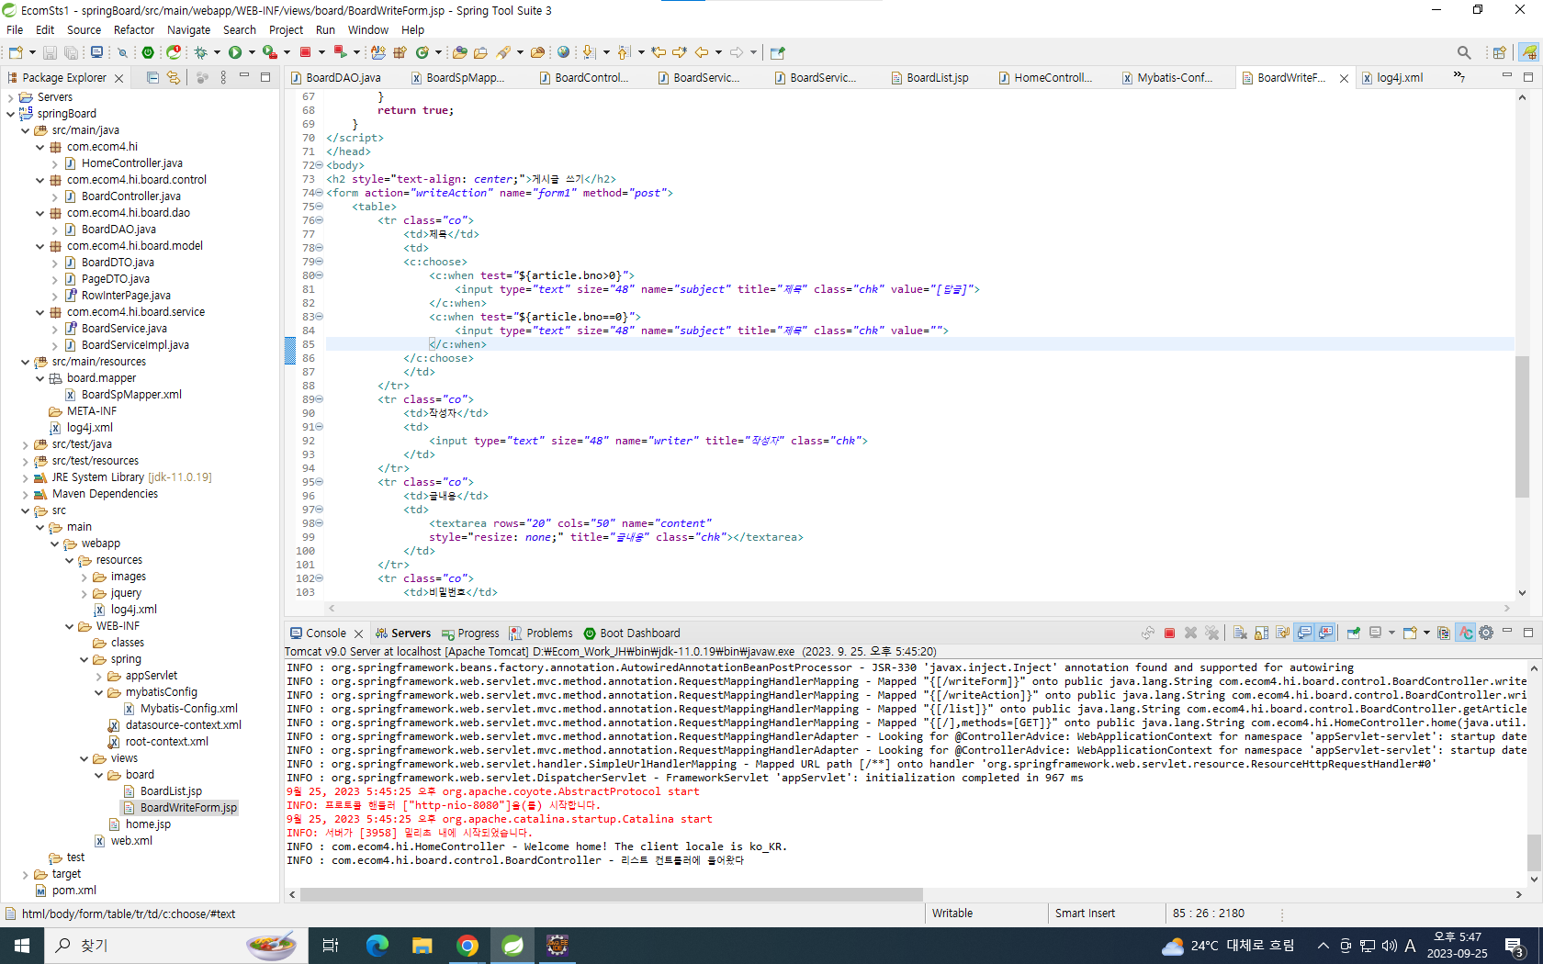Click the Back navigation arrow in toolbar
Image resolution: width=1543 pixels, height=964 pixels.
tap(702, 52)
